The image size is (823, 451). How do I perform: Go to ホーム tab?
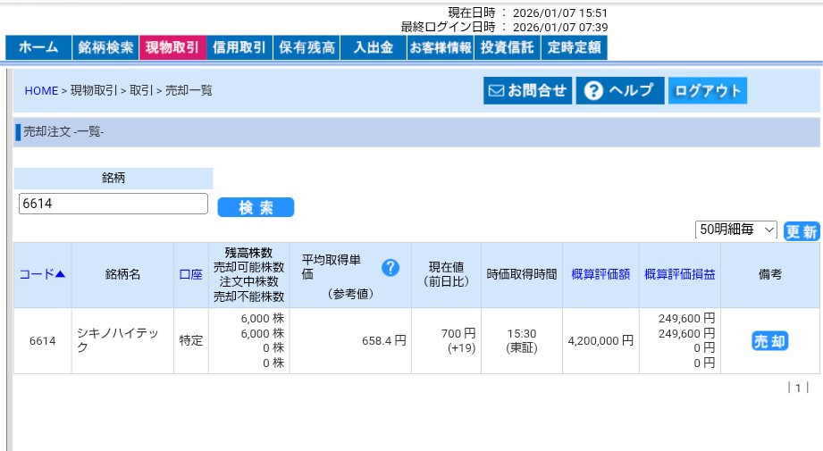(38, 47)
